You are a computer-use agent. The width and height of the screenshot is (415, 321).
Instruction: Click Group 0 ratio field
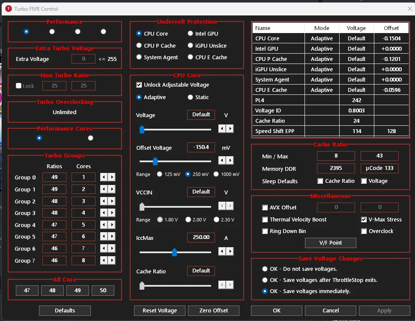tap(54, 177)
